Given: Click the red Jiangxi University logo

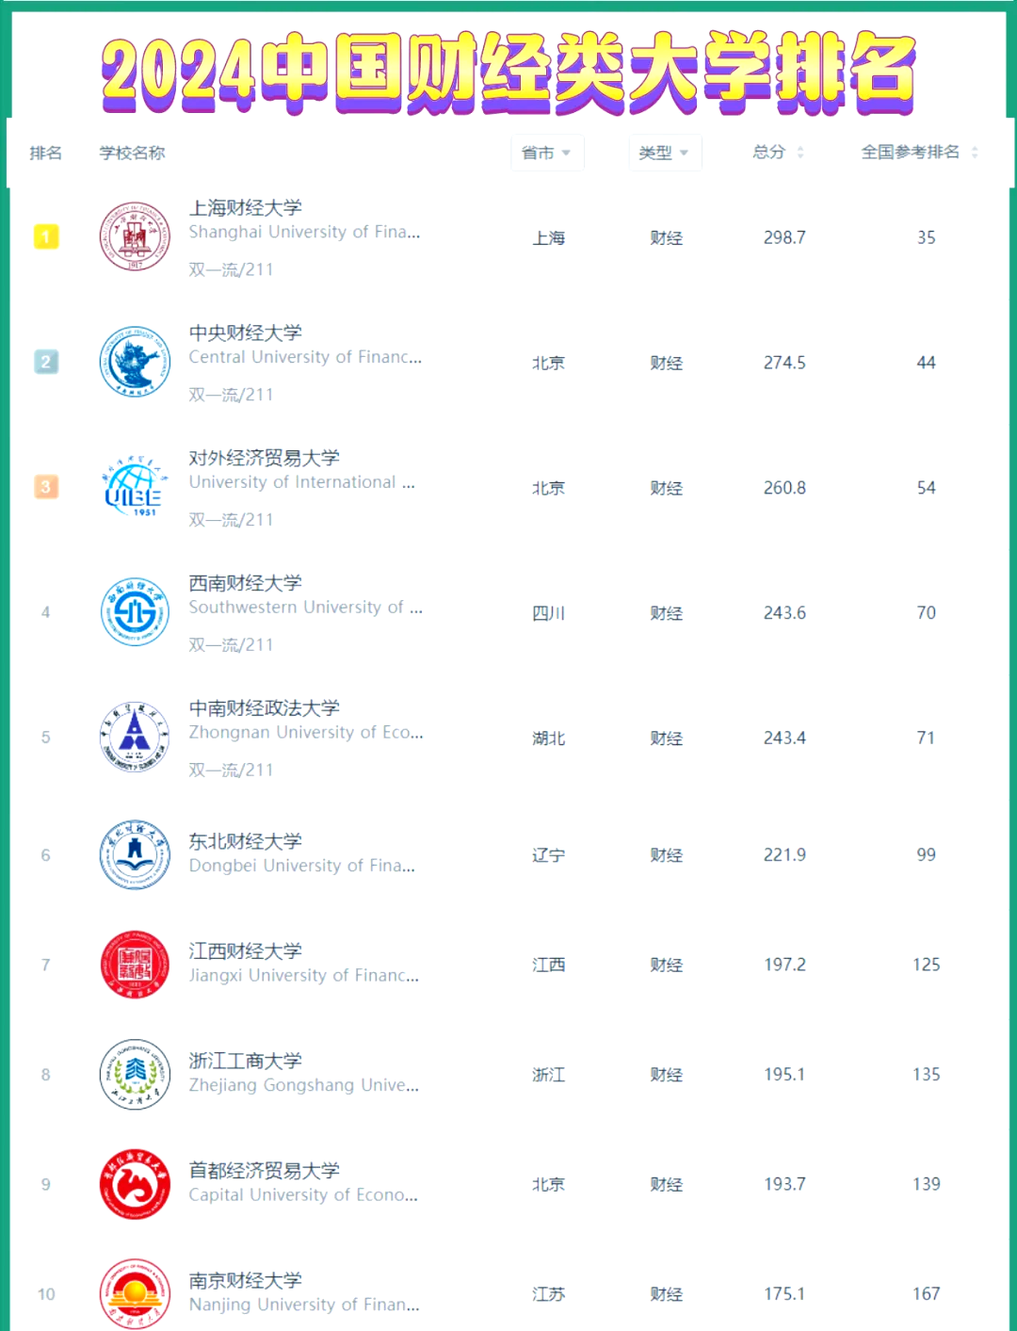Looking at the screenshot, I should [135, 965].
